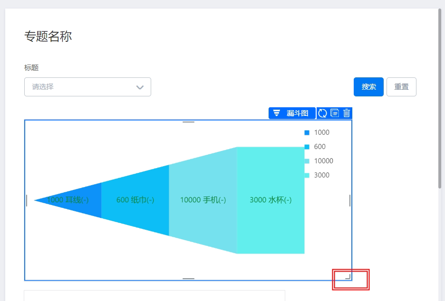Click the top edge resize handle

point(188,122)
